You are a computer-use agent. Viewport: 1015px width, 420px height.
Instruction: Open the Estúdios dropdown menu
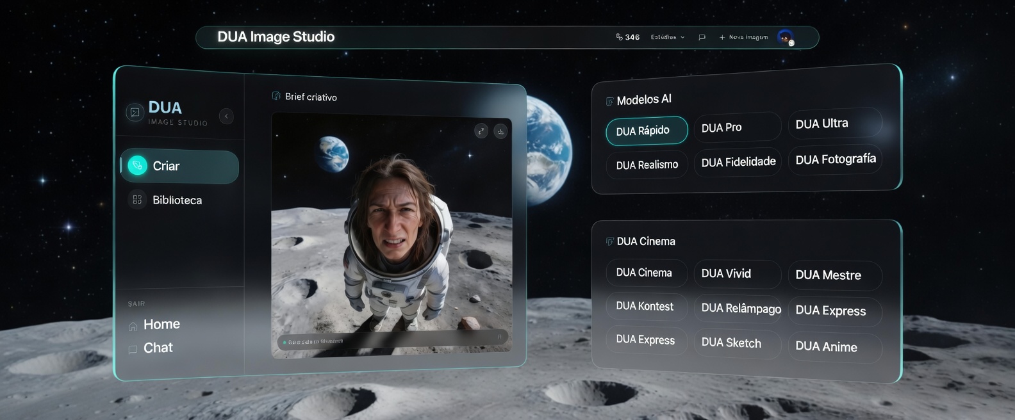point(667,37)
